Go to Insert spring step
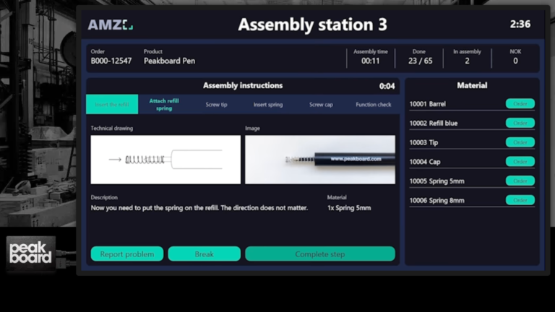555x312 pixels. [x=268, y=105]
